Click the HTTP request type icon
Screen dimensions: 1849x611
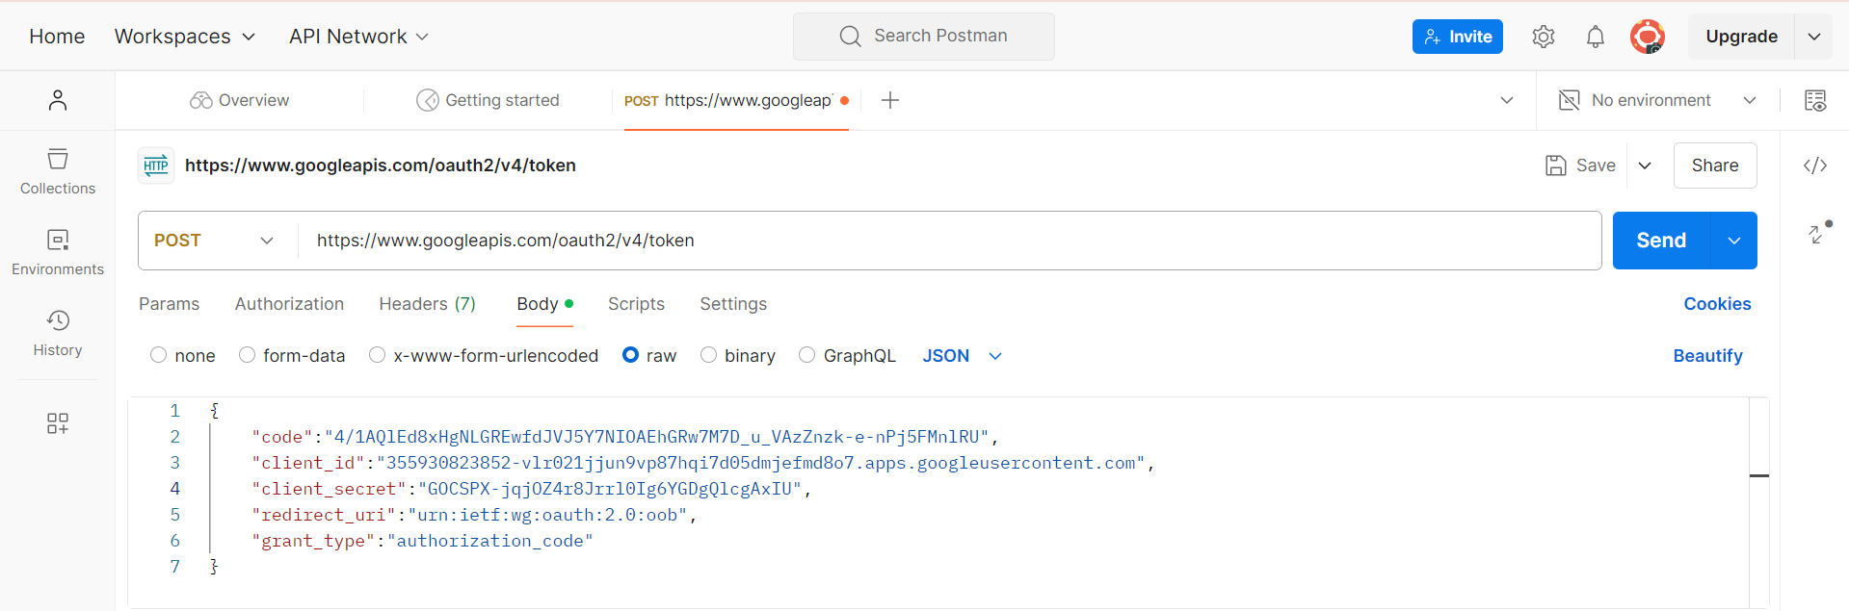coord(156,165)
